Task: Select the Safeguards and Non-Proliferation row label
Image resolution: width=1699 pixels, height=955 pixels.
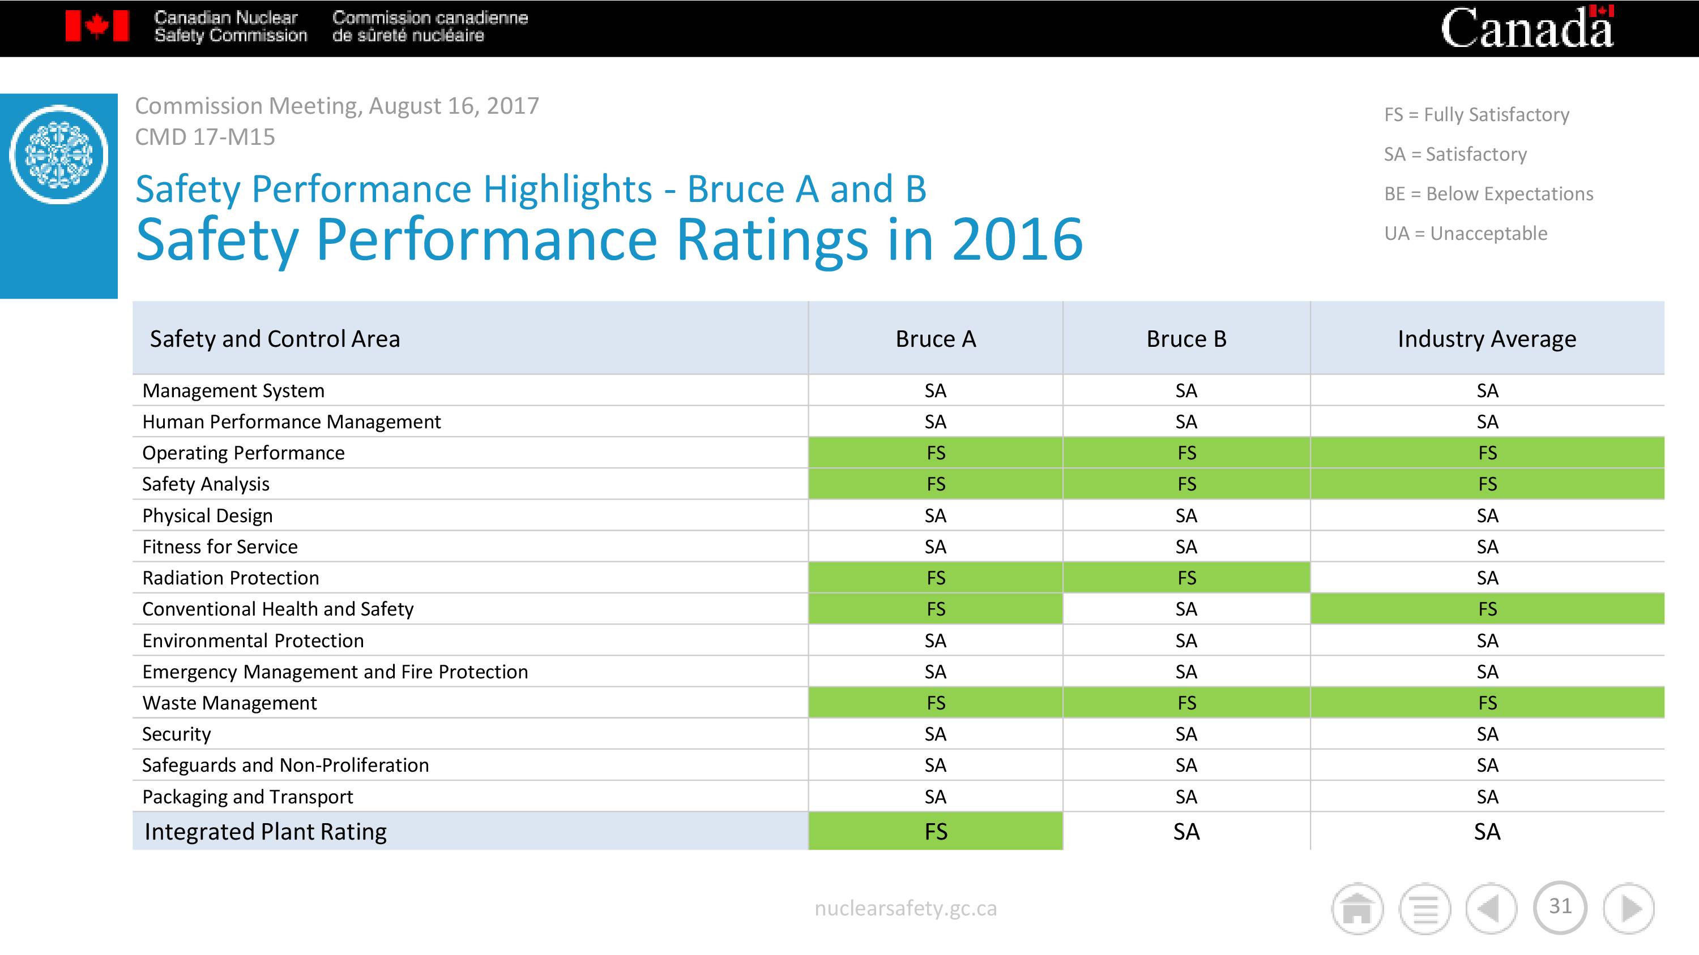Action: tap(285, 765)
